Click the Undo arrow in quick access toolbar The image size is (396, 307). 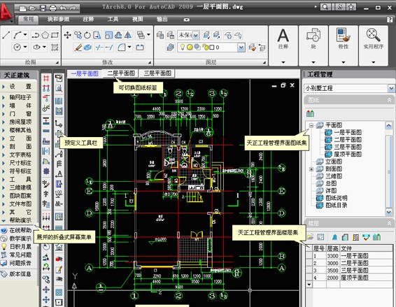tap(63, 8)
